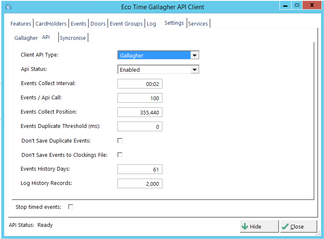Screen dimensions: 324x239
Task: Open the Gallagher settings sub-tab
Action: click(x=26, y=38)
